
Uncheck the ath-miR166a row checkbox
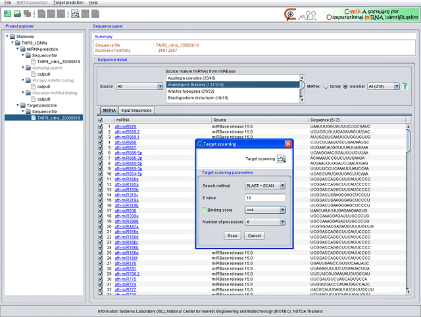pos(101,179)
